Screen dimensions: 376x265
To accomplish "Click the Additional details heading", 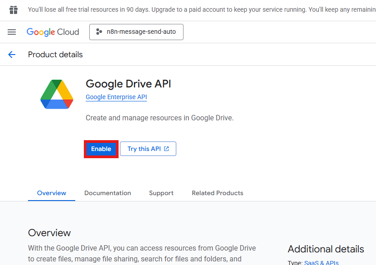I will [326, 249].
